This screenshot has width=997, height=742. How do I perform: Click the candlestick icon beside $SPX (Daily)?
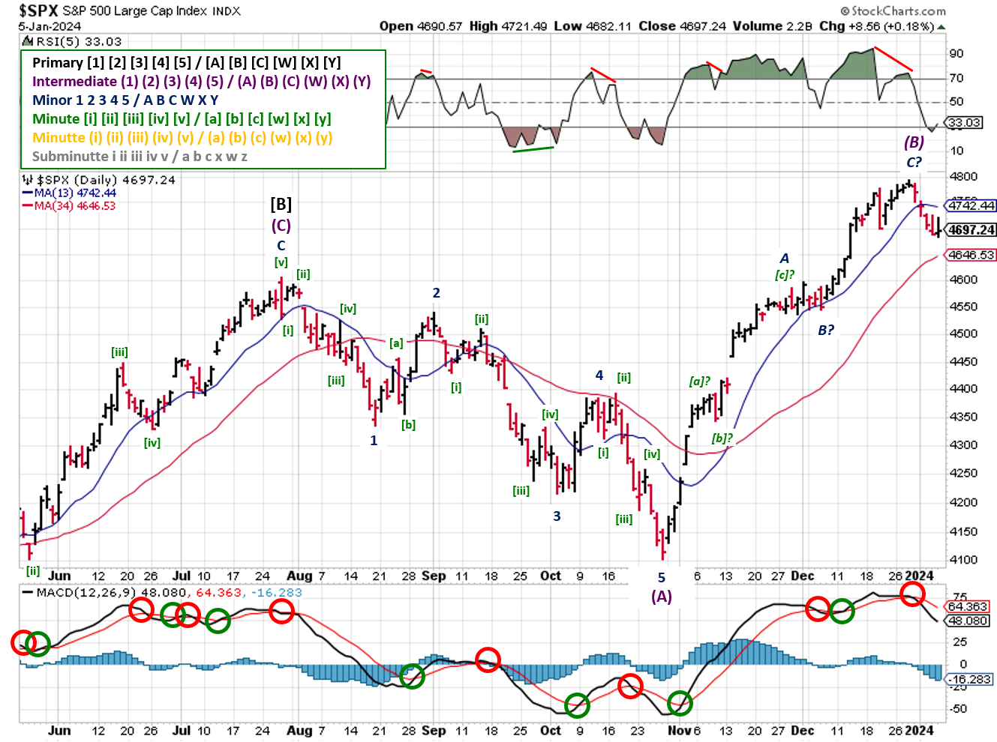point(28,180)
